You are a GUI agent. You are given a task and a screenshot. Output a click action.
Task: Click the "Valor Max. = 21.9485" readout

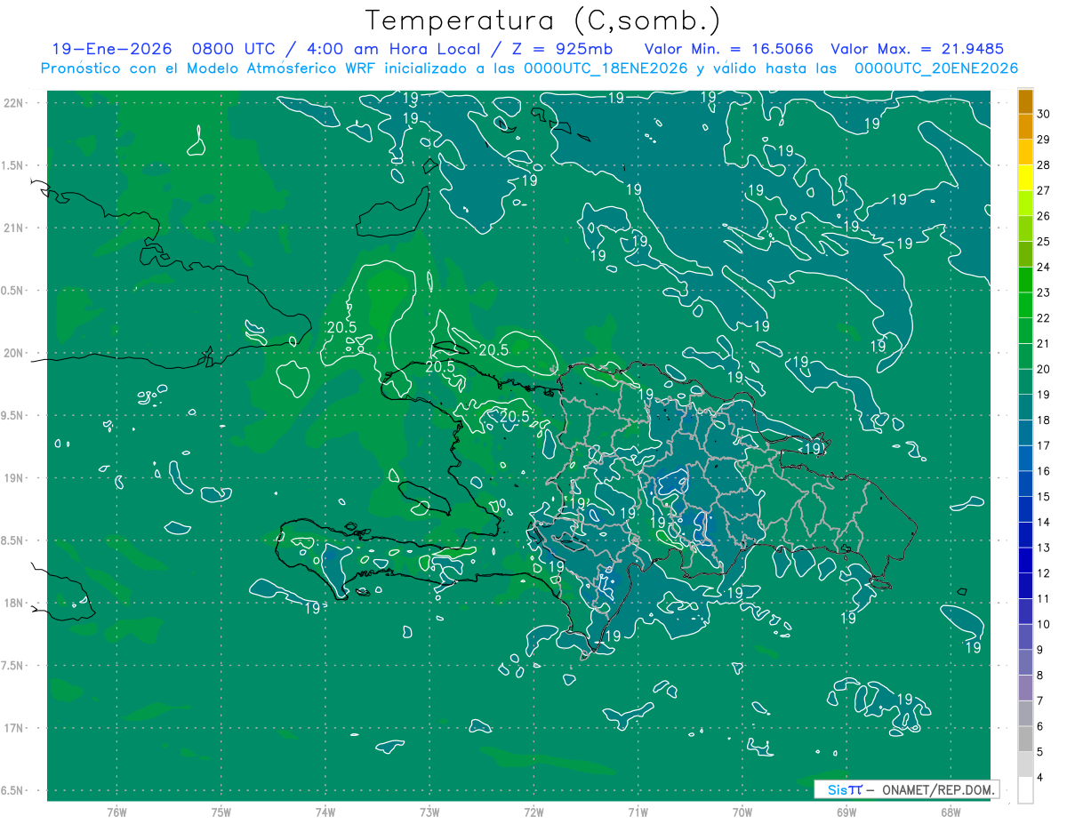(917, 49)
